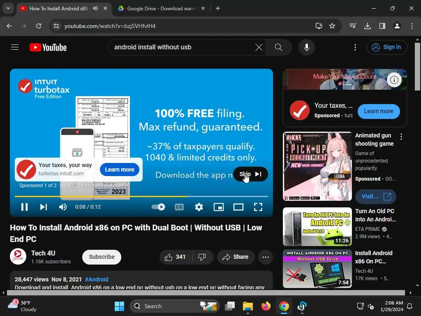Open ad info icon in sidebar banner

click(394, 80)
